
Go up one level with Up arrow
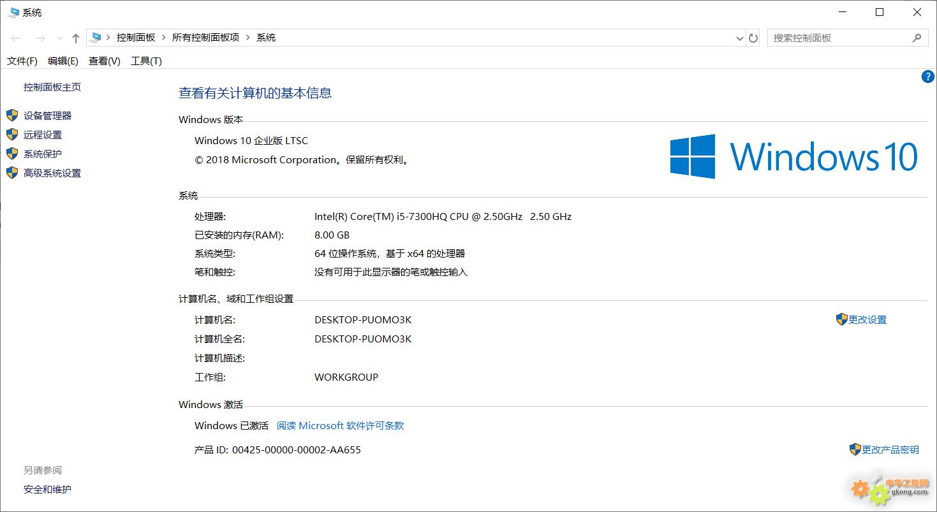click(x=76, y=38)
